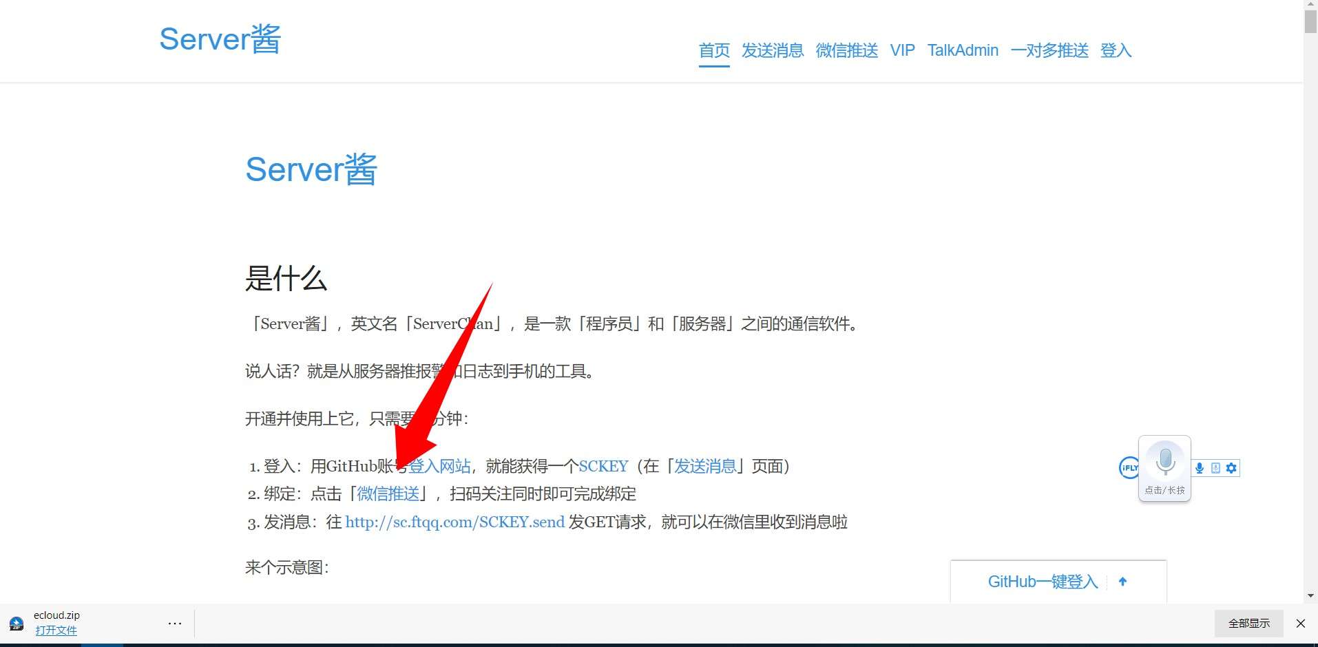Close the downloads bar

coord(1301,624)
